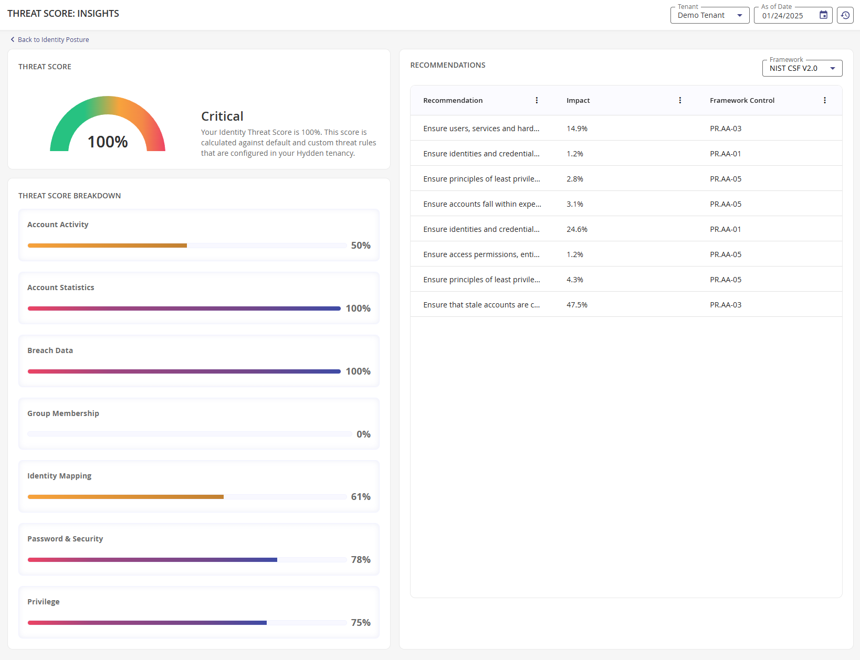Select recommendation with 1.2% impact, PR.AA-01
The image size is (860, 660).
point(626,153)
